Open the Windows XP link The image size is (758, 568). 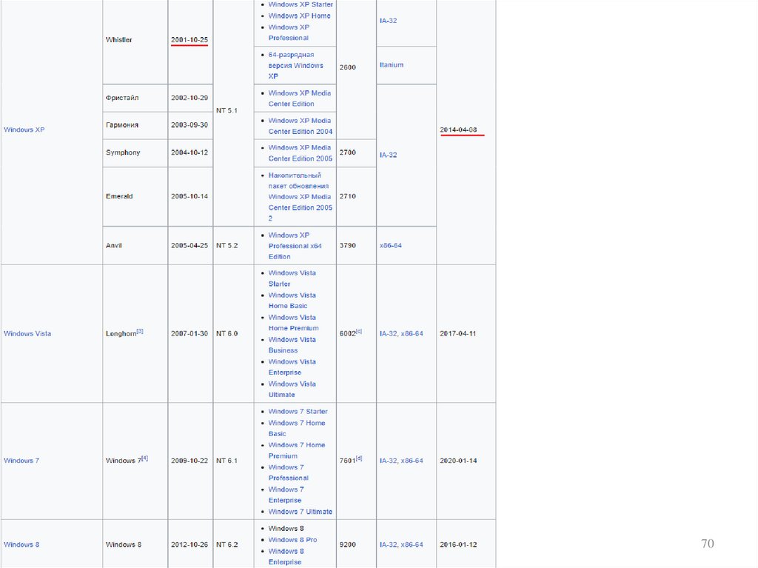24,130
